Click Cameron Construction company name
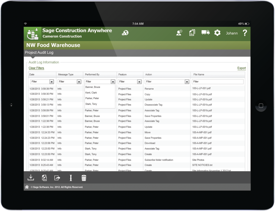The image size is (275, 211). [x=62, y=36]
